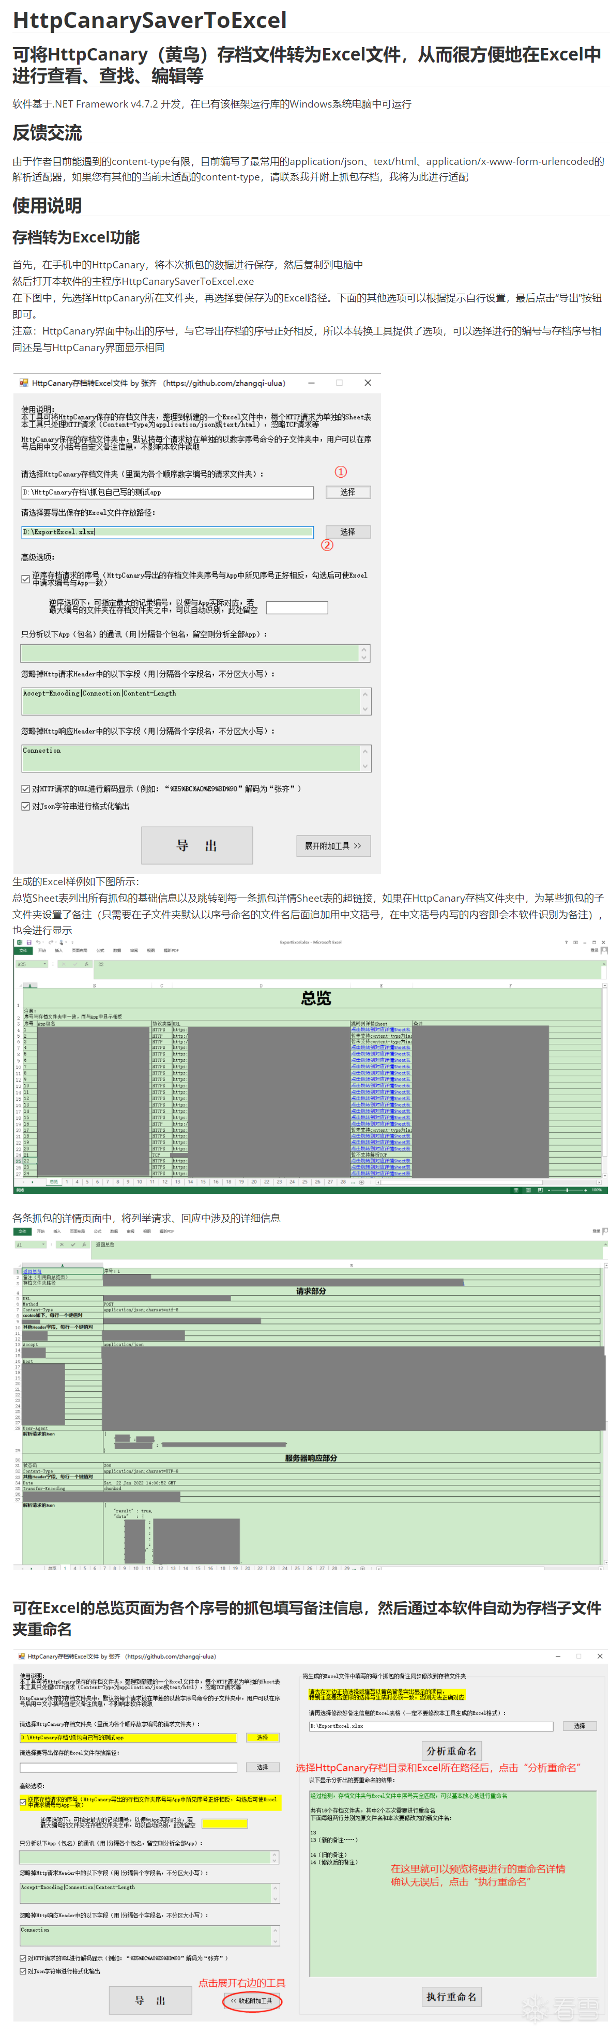Viewport: 610px width, 2036px height.
Task: Click the 服务器响应部分 header in the detail sheet
Action: pos(311,1457)
